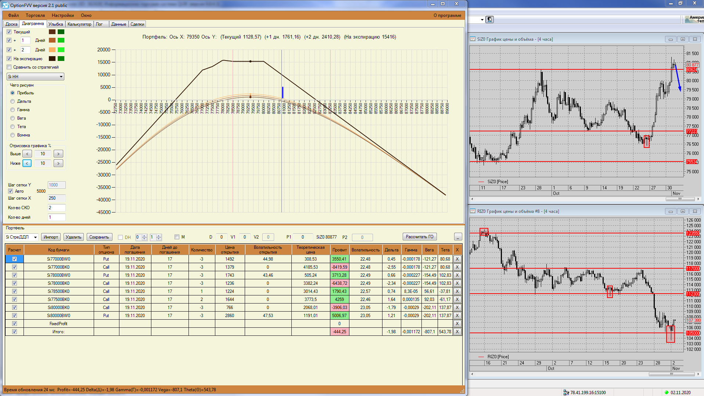The width and height of the screenshot is (704, 396).
Task: Delete the Si80000BK0 Call row with X
Action: (457, 308)
